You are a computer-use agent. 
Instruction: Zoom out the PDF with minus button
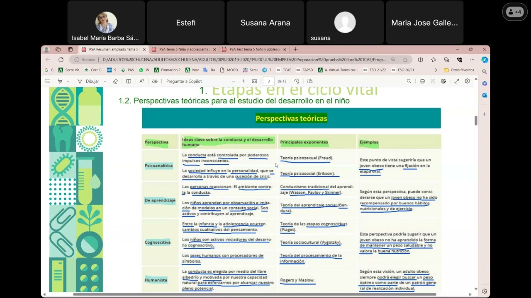point(233,81)
